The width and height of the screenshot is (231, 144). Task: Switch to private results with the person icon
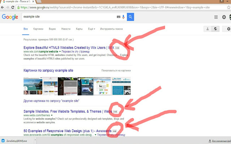point(208,29)
